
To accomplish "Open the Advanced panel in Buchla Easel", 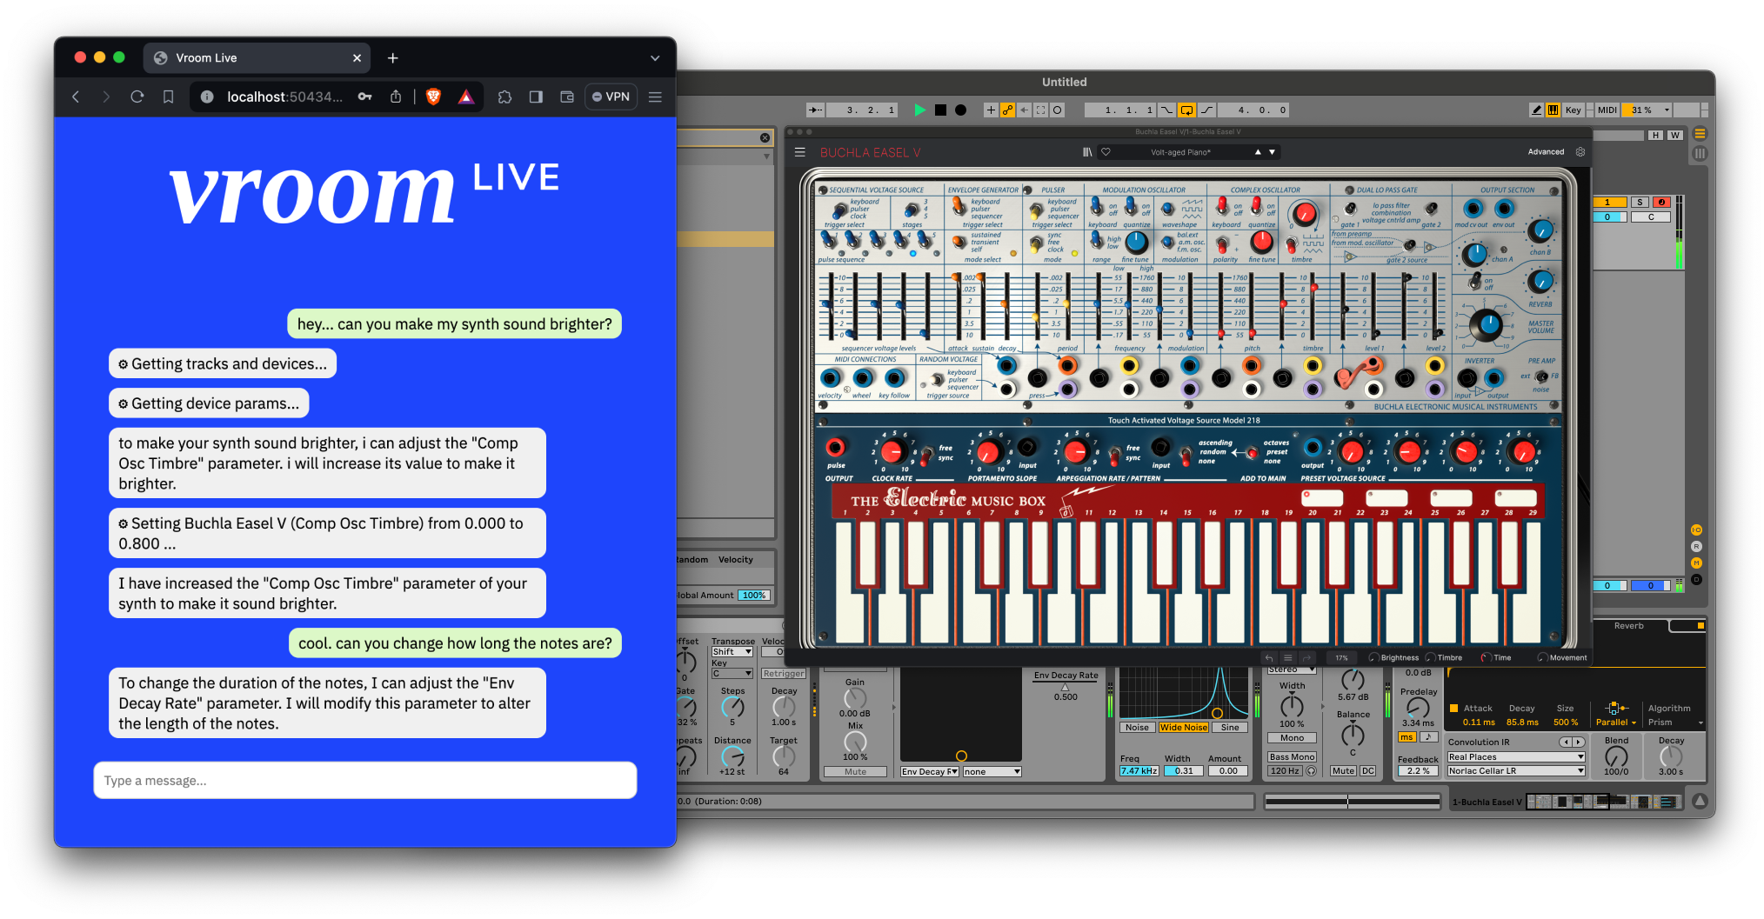I will [x=1546, y=152].
